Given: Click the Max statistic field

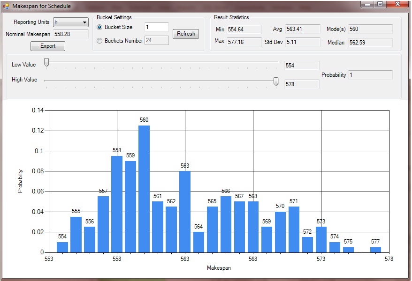Looking at the screenshot, I should 244,41.
